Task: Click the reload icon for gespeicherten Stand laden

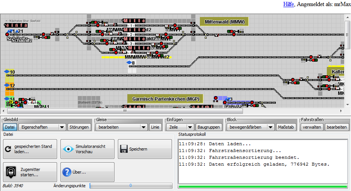Action: coord(9,149)
